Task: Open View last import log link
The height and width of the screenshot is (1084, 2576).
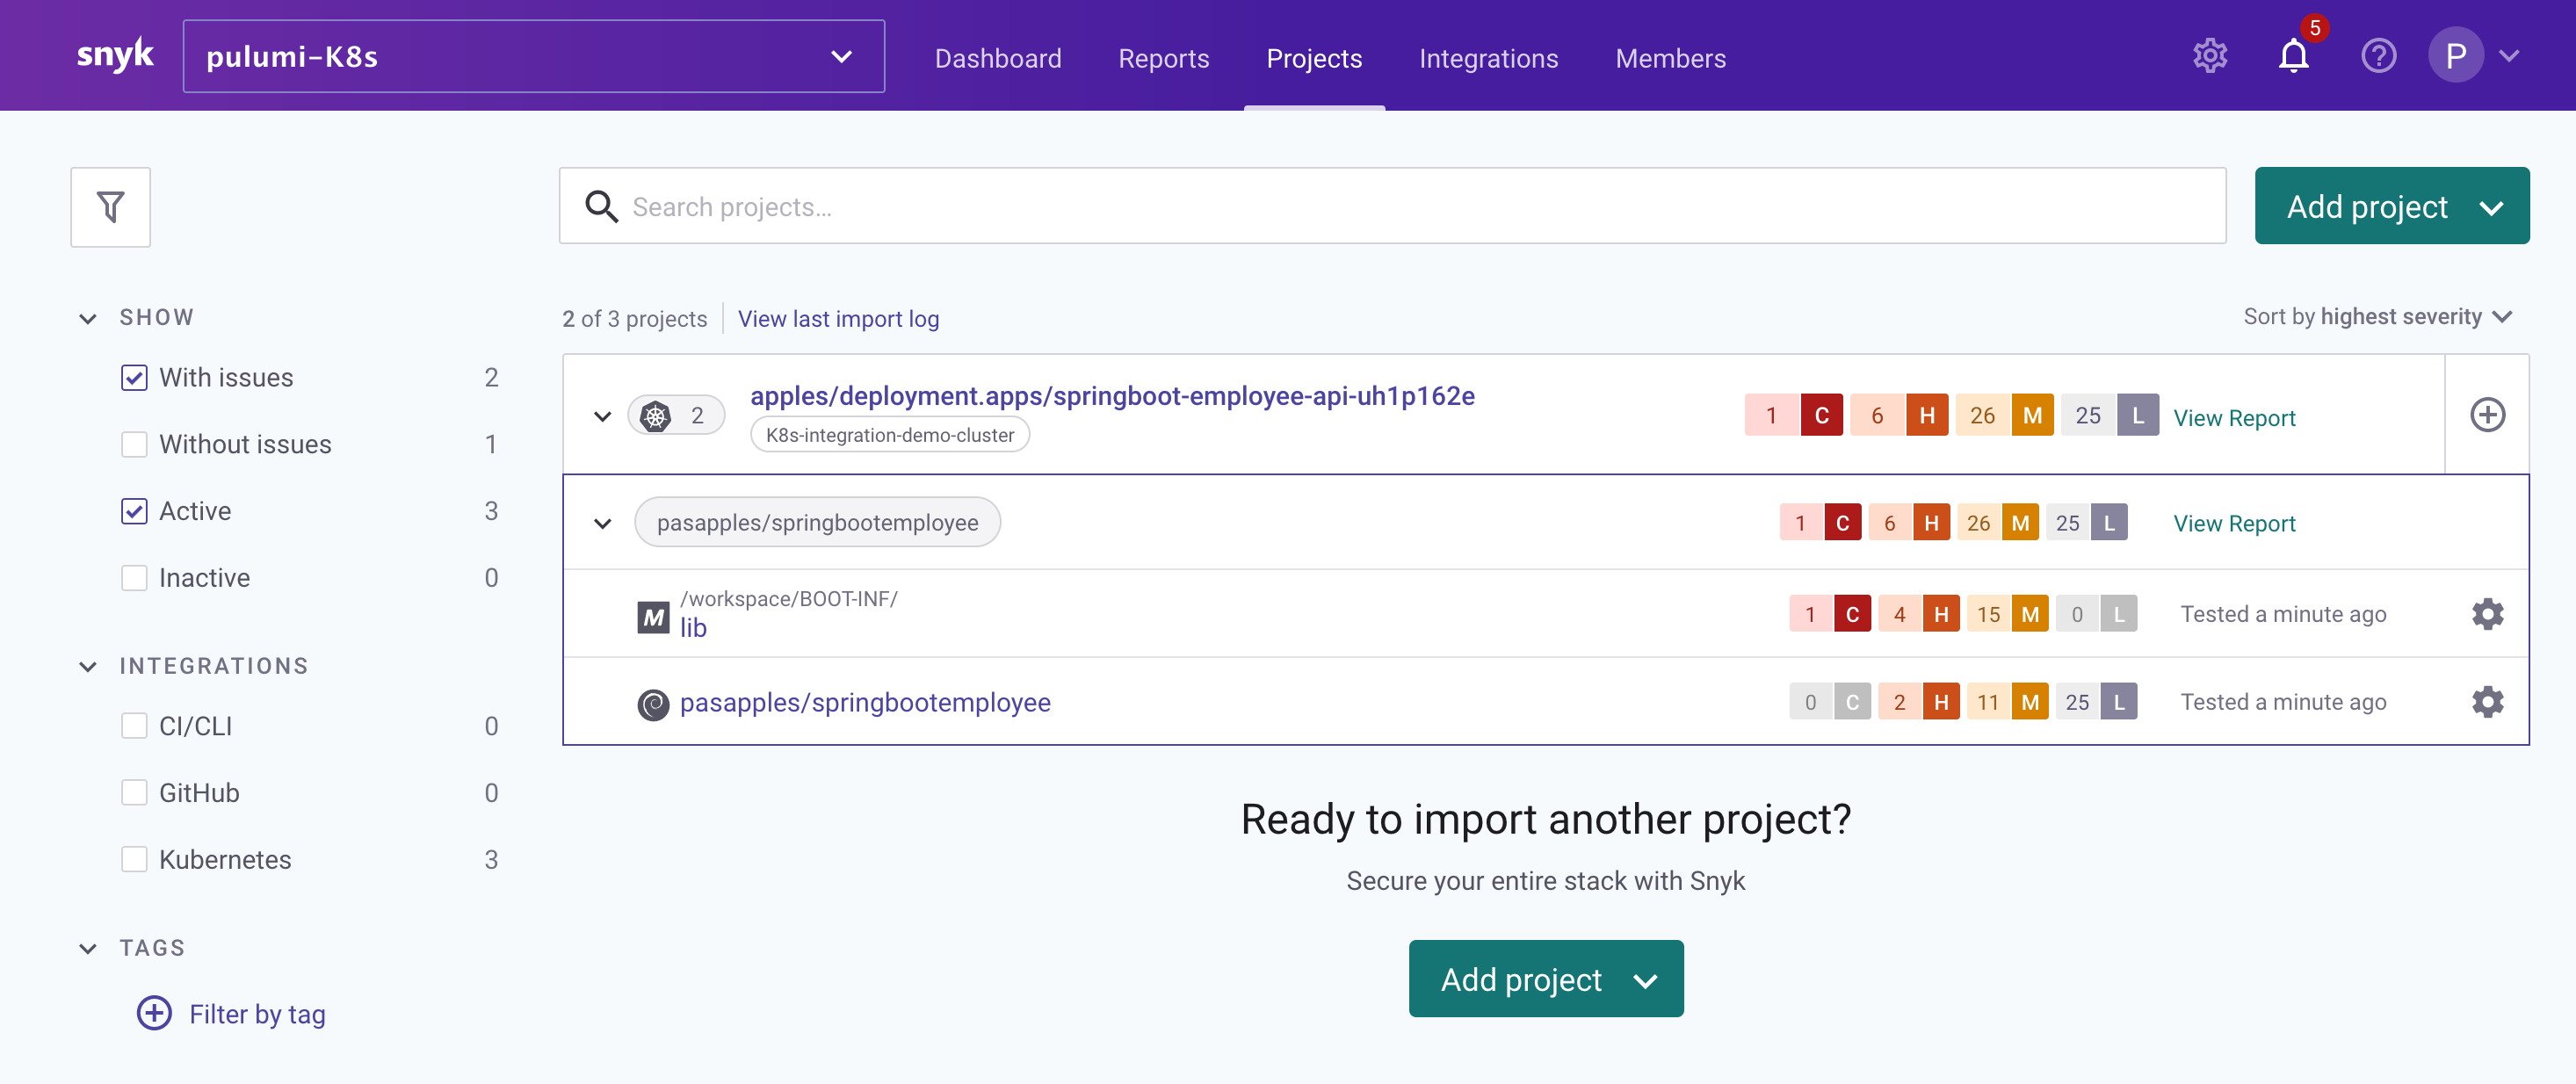Action: (838, 319)
